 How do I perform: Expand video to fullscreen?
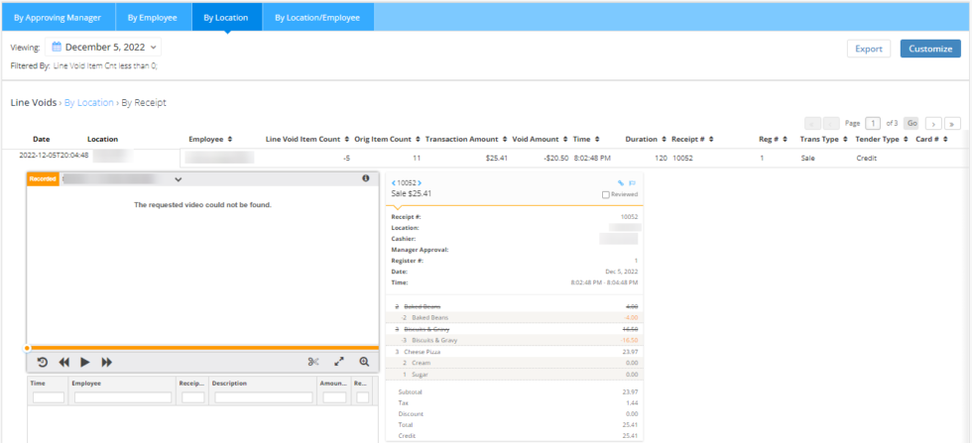[339, 363]
